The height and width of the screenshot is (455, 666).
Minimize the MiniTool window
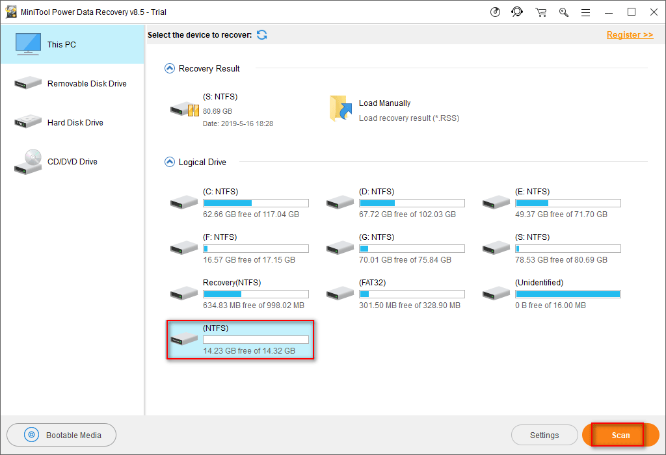point(609,12)
